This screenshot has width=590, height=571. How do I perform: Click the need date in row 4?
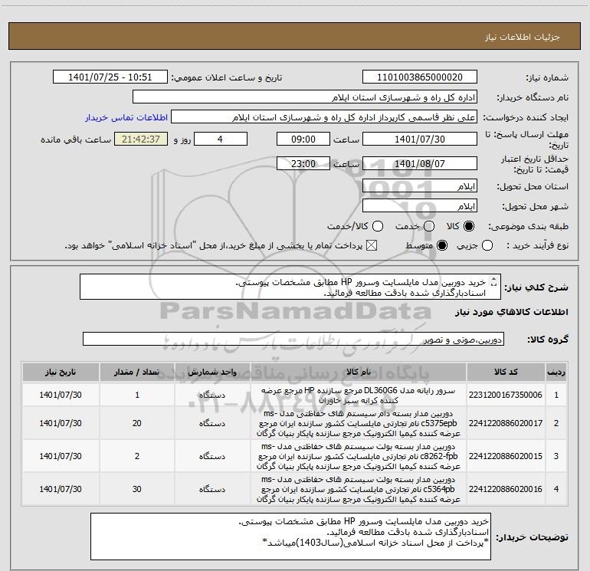(61, 489)
